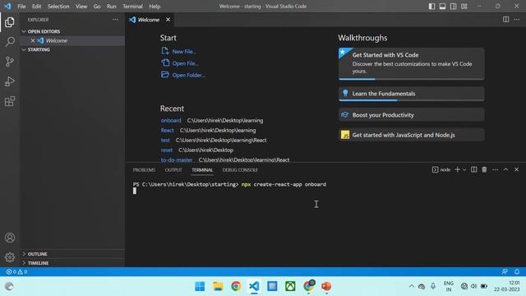
Task: Collapse the Open Editors section
Action: tap(72, 31)
